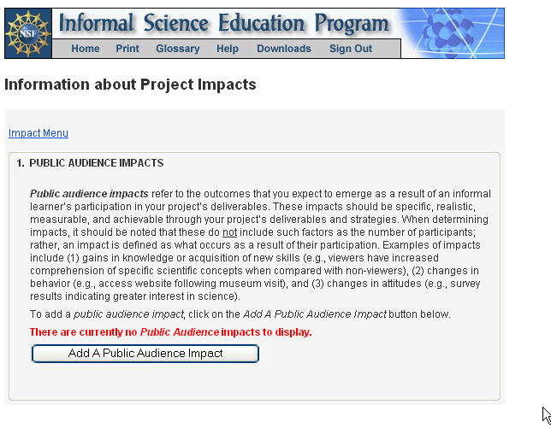
Task: Click empty panel space below the Add button
Action: [x=257, y=382]
